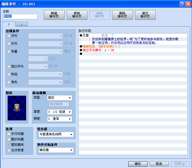Viewport: 192px width, 168px height.
Task: Toggle 踏步动画 option
Action: 9,139
